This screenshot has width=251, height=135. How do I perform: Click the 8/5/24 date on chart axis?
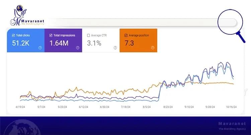pyautogui.click(x=146, y=107)
